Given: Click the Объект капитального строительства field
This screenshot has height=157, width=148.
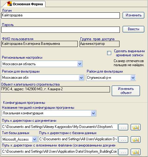Looking at the screenshot, I should [x=55, y=89].
